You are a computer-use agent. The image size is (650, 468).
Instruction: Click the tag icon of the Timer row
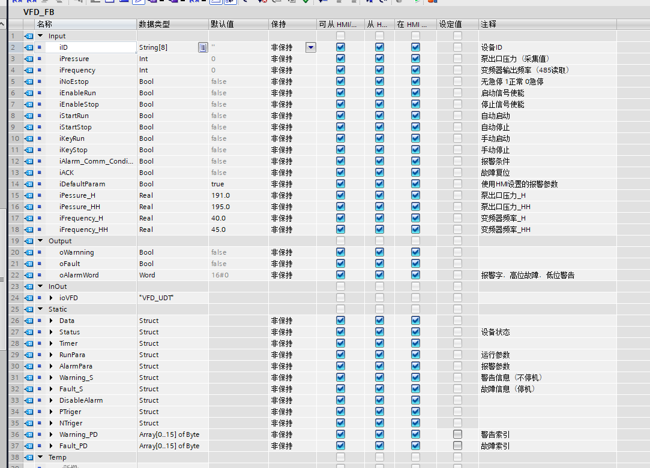click(x=29, y=343)
